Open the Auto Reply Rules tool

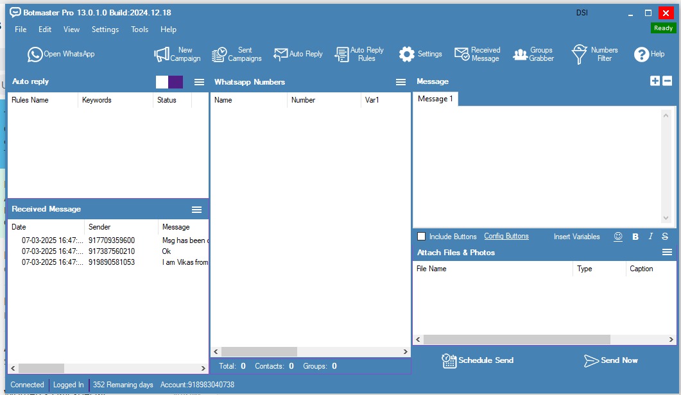(x=359, y=55)
